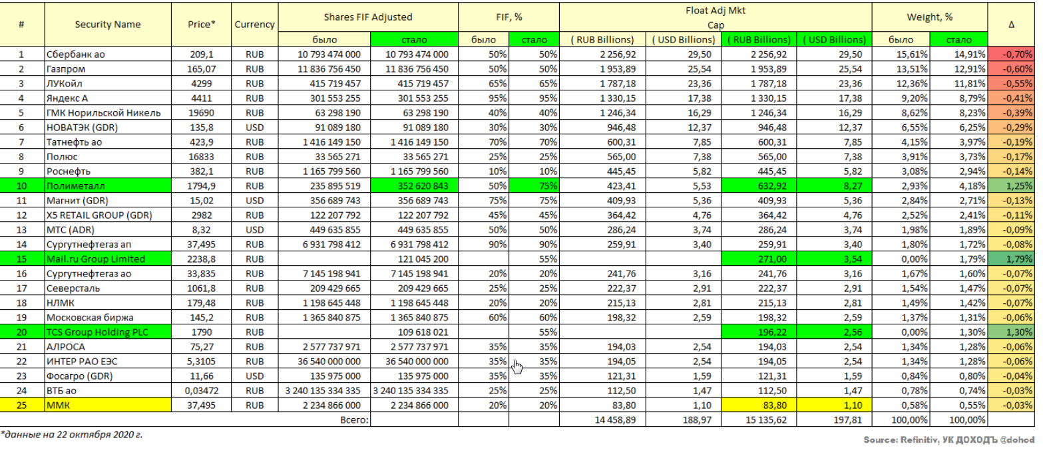
Task: Click Mail.ru cap 271,00 cell
Action: 759,259
